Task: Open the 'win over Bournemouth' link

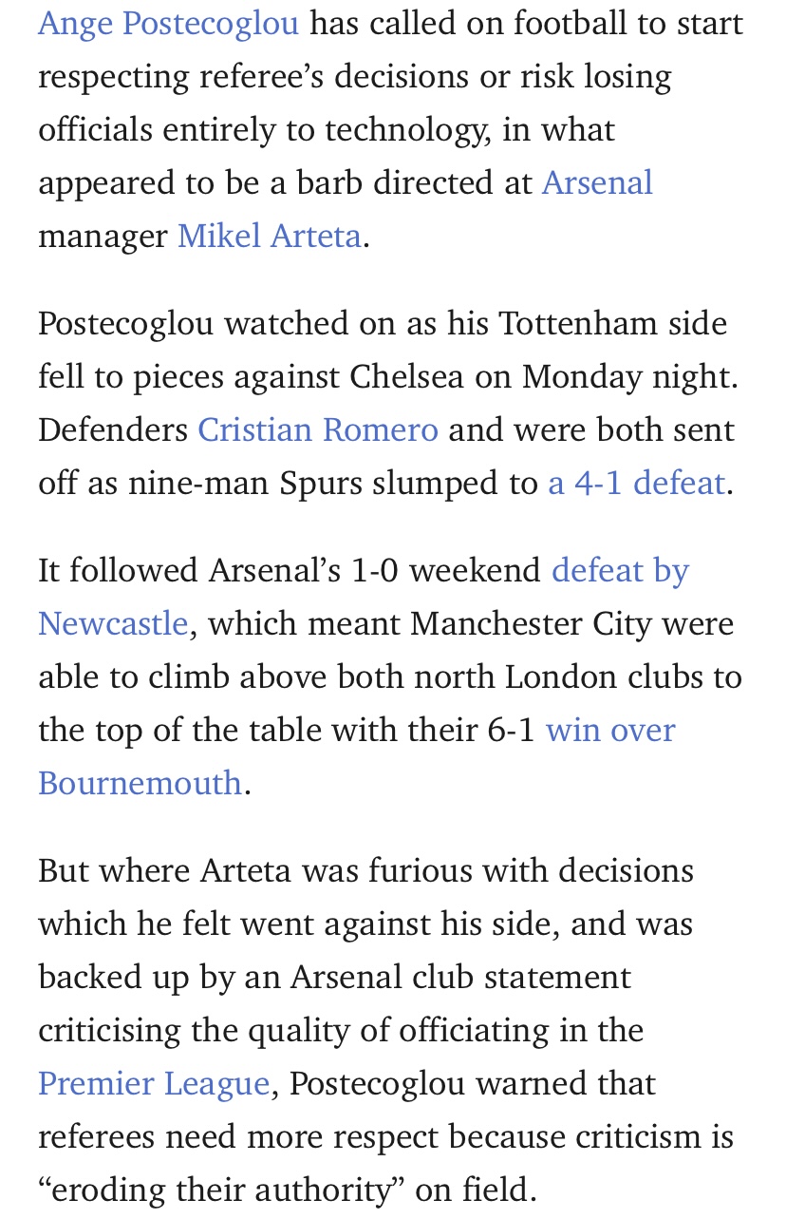Action: tap(610, 730)
